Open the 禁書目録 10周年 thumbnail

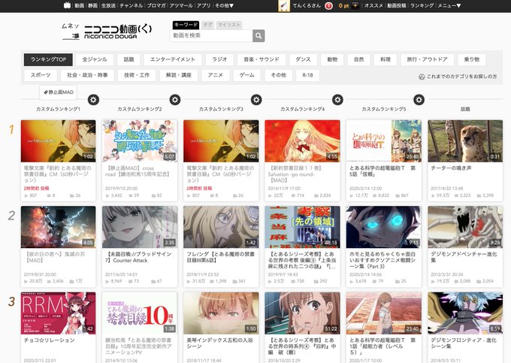click(140, 313)
